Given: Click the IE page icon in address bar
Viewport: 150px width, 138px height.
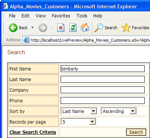Looking at the screenshot, I should (x=27, y=40).
